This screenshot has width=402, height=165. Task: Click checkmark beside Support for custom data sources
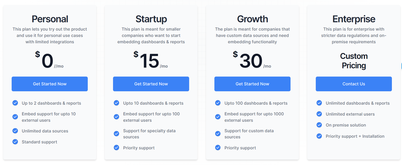point(218,134)
